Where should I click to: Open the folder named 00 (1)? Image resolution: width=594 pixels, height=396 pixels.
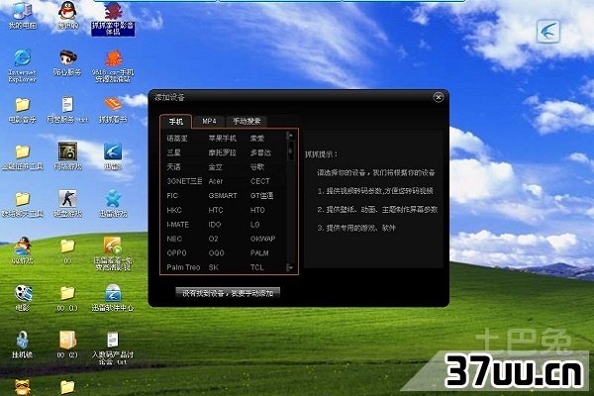coord(67,298)
